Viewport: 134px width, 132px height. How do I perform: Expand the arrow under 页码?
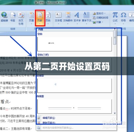48,24
